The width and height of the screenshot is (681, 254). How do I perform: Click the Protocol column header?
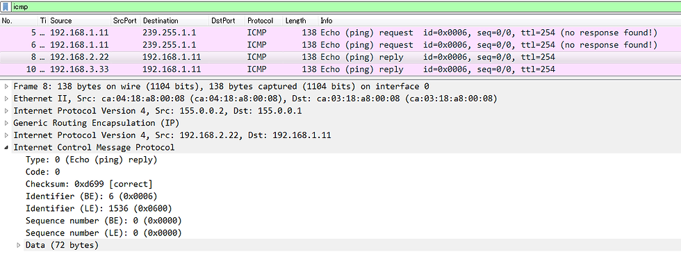[x=265, y=20]
